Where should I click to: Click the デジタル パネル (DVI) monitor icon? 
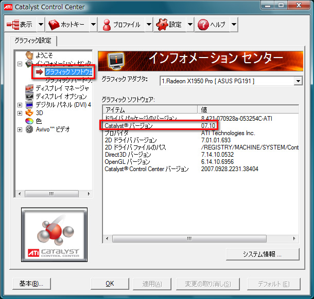coord(29,104)
